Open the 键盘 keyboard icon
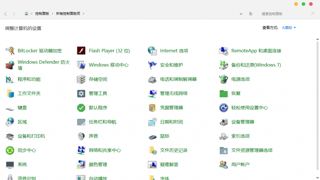 pyautogui.click(x=10, y=109)
